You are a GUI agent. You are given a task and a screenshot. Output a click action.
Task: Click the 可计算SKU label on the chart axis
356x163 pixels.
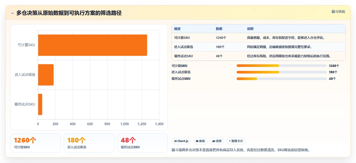click(x=26, y=45)
